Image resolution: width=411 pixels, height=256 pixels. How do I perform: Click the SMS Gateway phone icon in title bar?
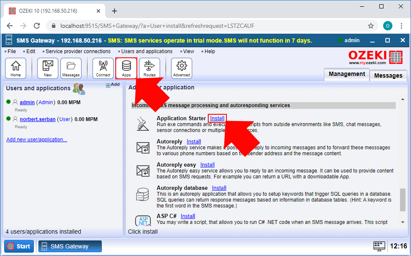[x=8, y=40]
